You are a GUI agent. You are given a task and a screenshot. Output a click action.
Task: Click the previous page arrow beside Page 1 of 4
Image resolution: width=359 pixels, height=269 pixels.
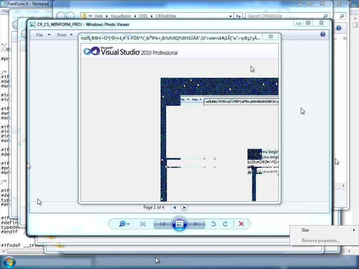(175, 207)
